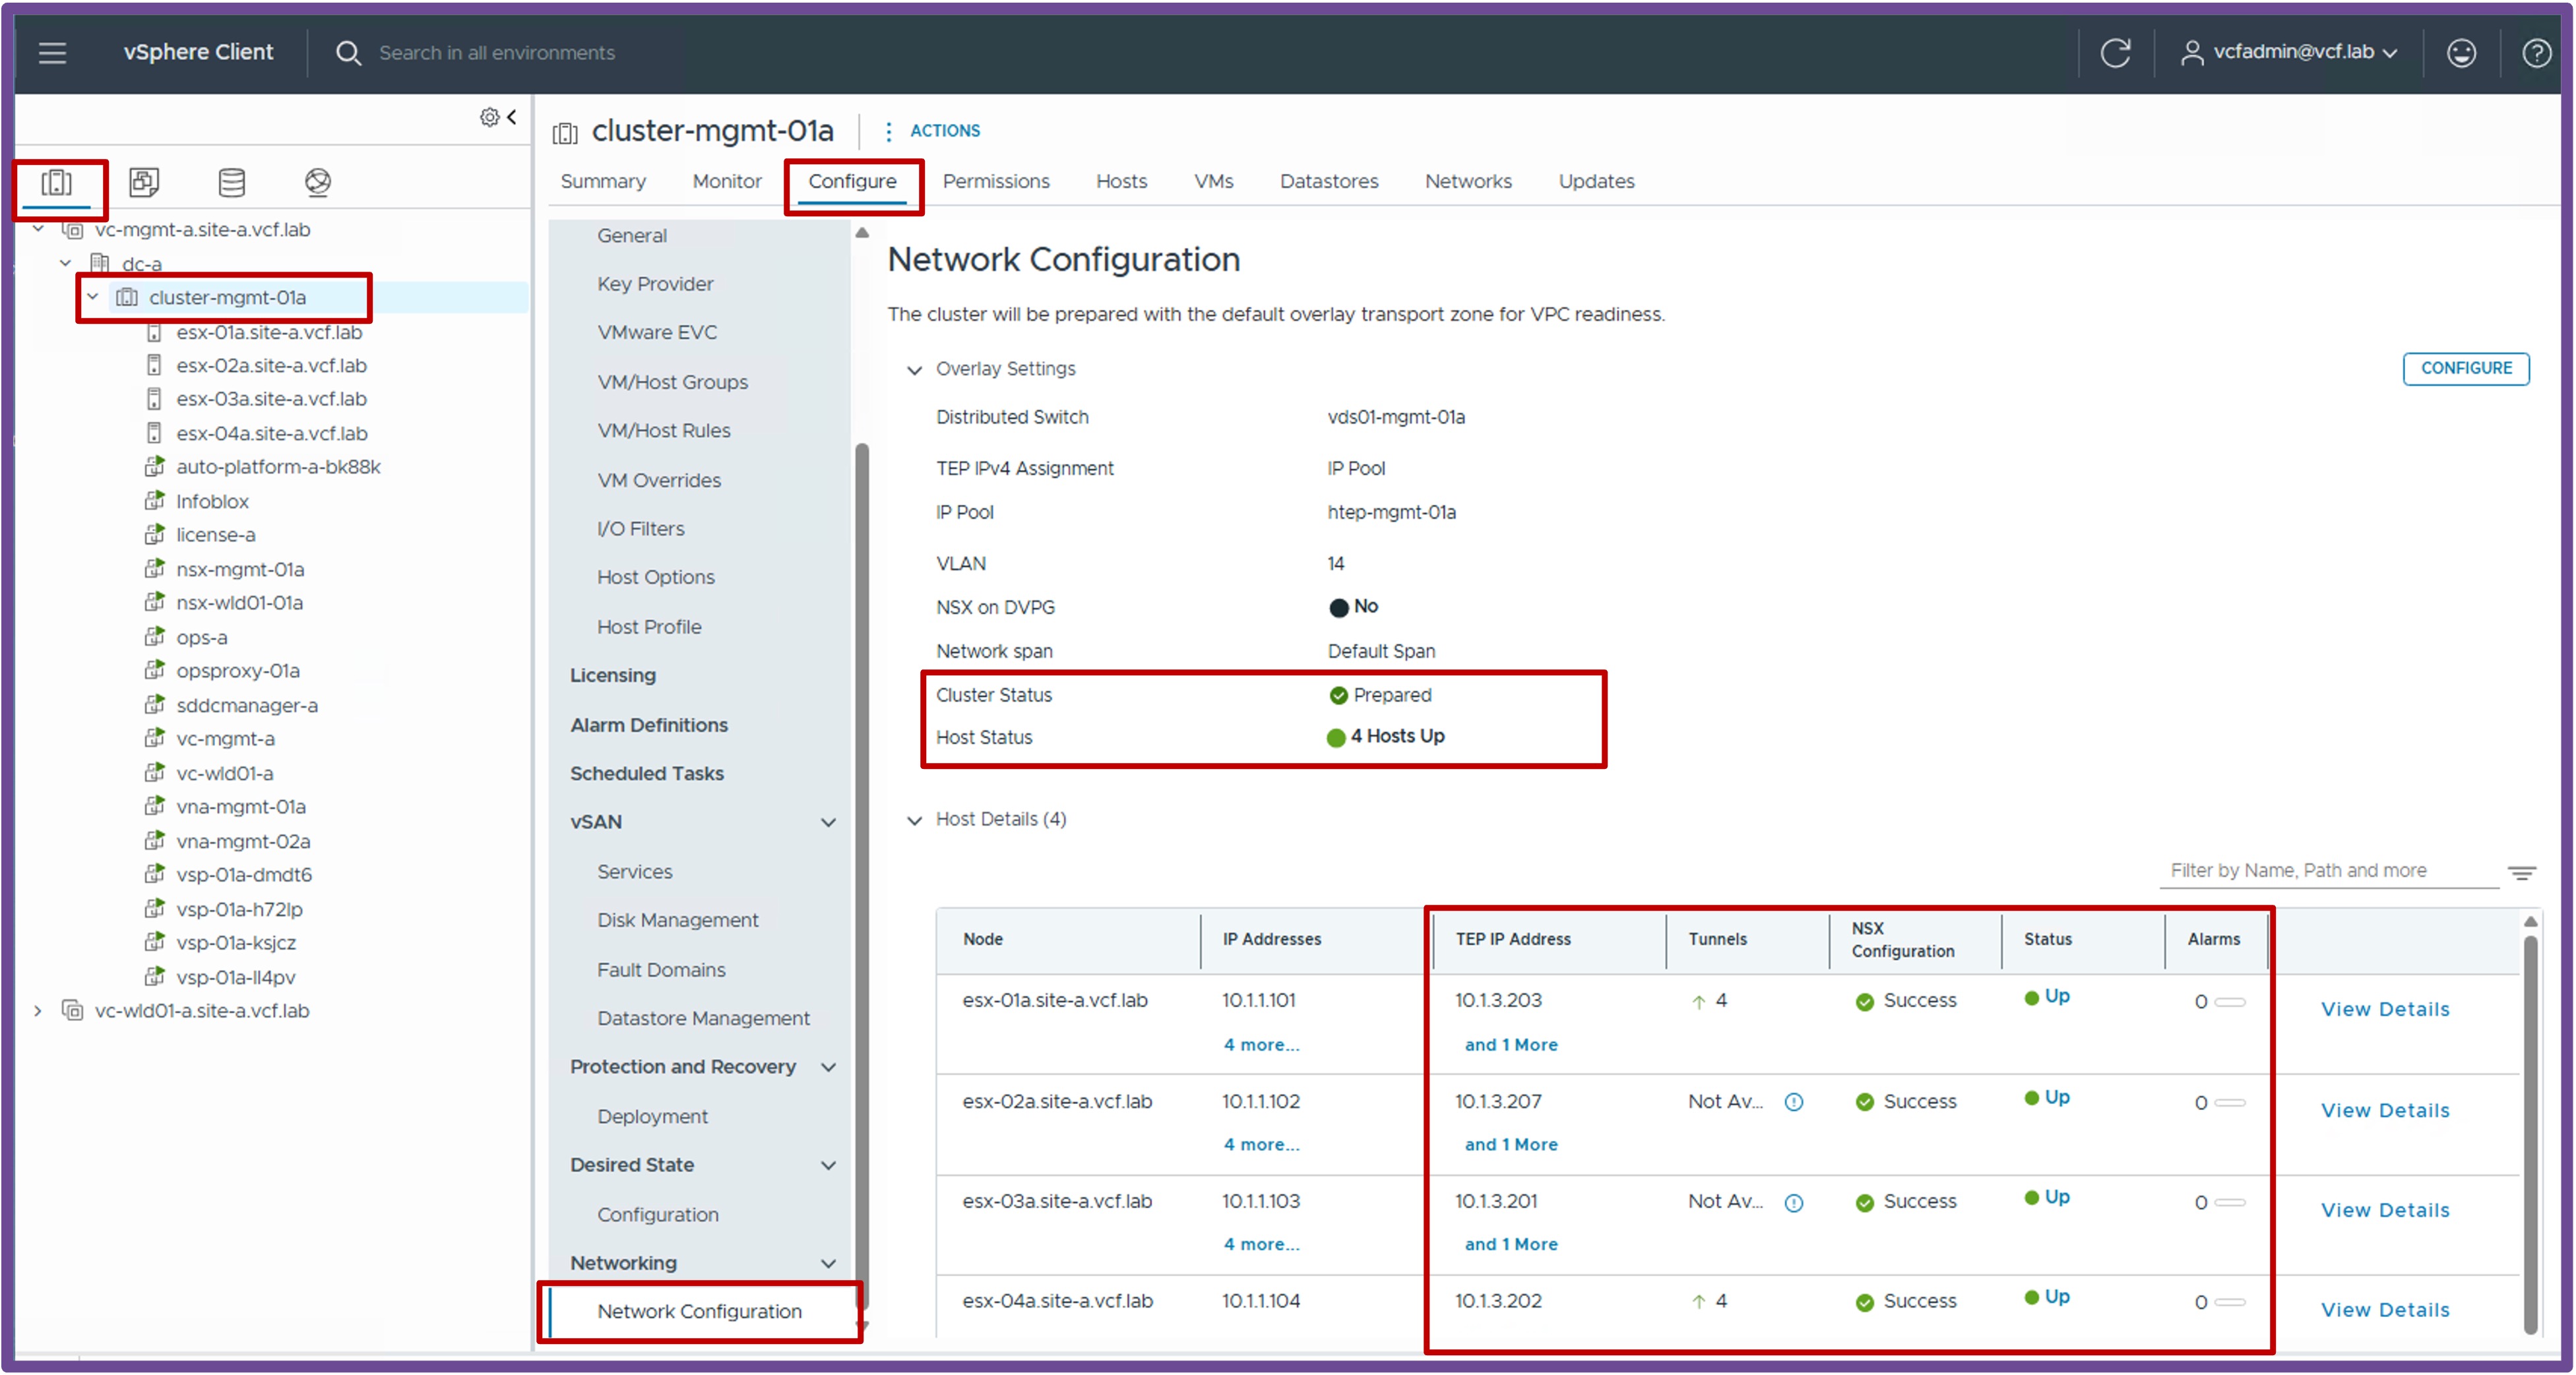Collapse the Desired State section
The width and height of the screenshot is (2576, 1375).
click(x=828, y=1165)
